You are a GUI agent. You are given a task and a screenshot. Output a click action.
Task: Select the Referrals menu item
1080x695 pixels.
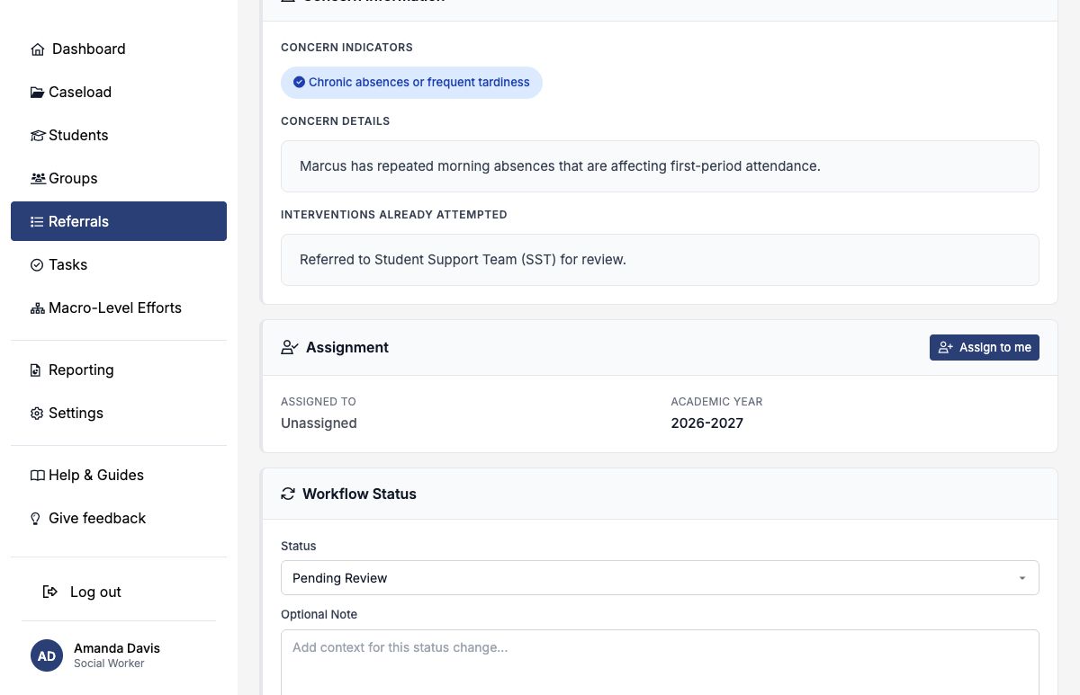[119, 221]
